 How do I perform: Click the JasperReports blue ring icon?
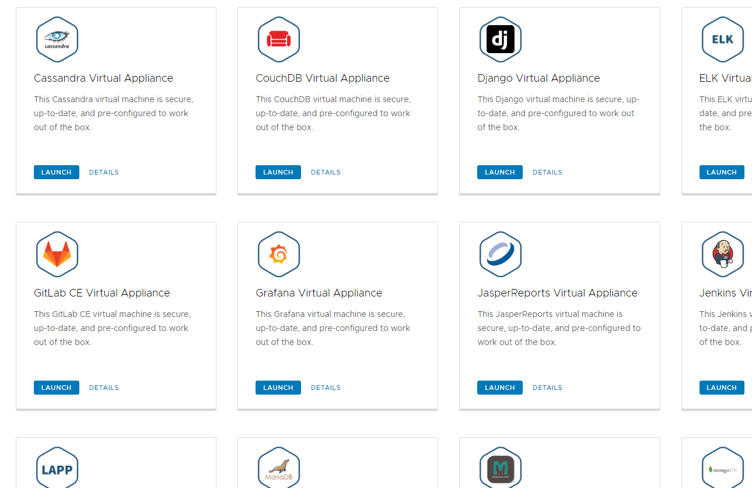(x=501, y=255)
